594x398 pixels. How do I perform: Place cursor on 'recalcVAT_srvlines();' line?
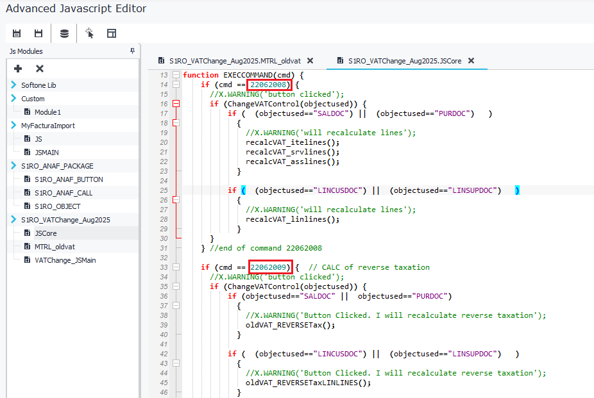coord(293,152)
